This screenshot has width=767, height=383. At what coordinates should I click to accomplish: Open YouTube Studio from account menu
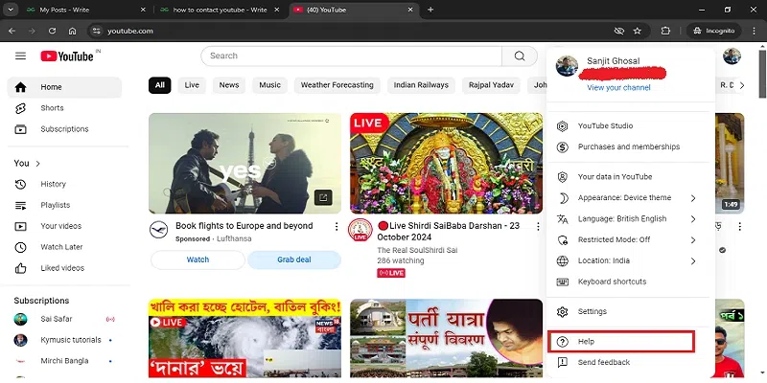tap(631, 126)
